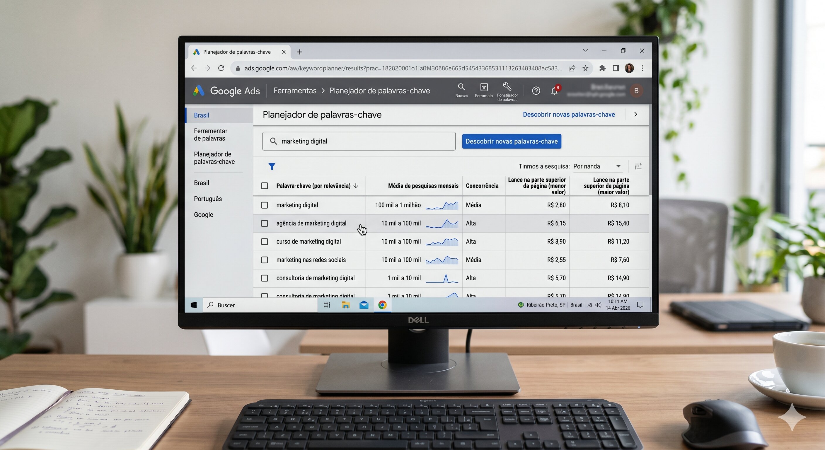This screenshot has width=825, height=450.
Task: Open the help question-mark icon
Action: (x=536, y=91)
